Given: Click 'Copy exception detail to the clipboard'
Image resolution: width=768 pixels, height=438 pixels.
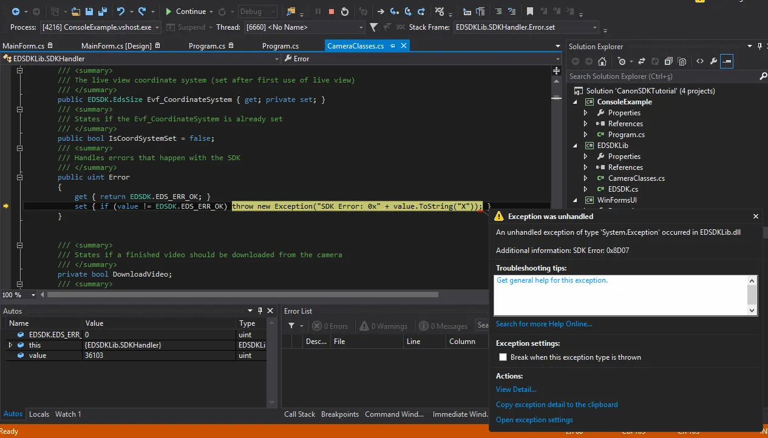Looking at the screenshot, I should [557, 405].
